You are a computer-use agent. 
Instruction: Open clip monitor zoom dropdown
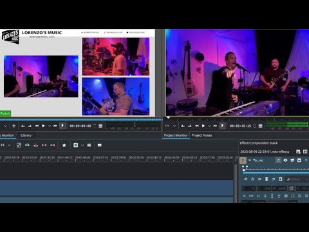point(6,126)
